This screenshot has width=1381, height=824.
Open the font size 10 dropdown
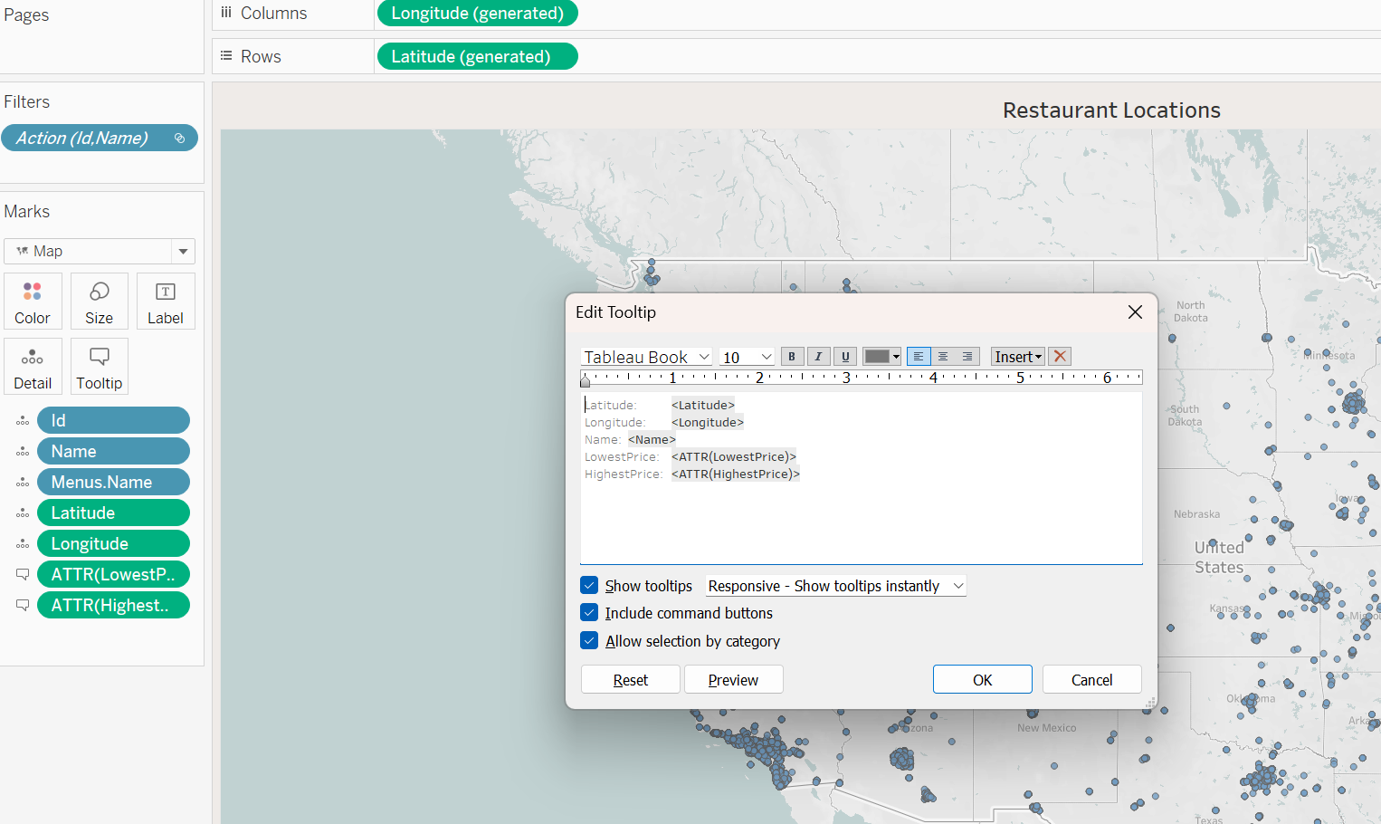pyautogui.click(x=747, y=357)
